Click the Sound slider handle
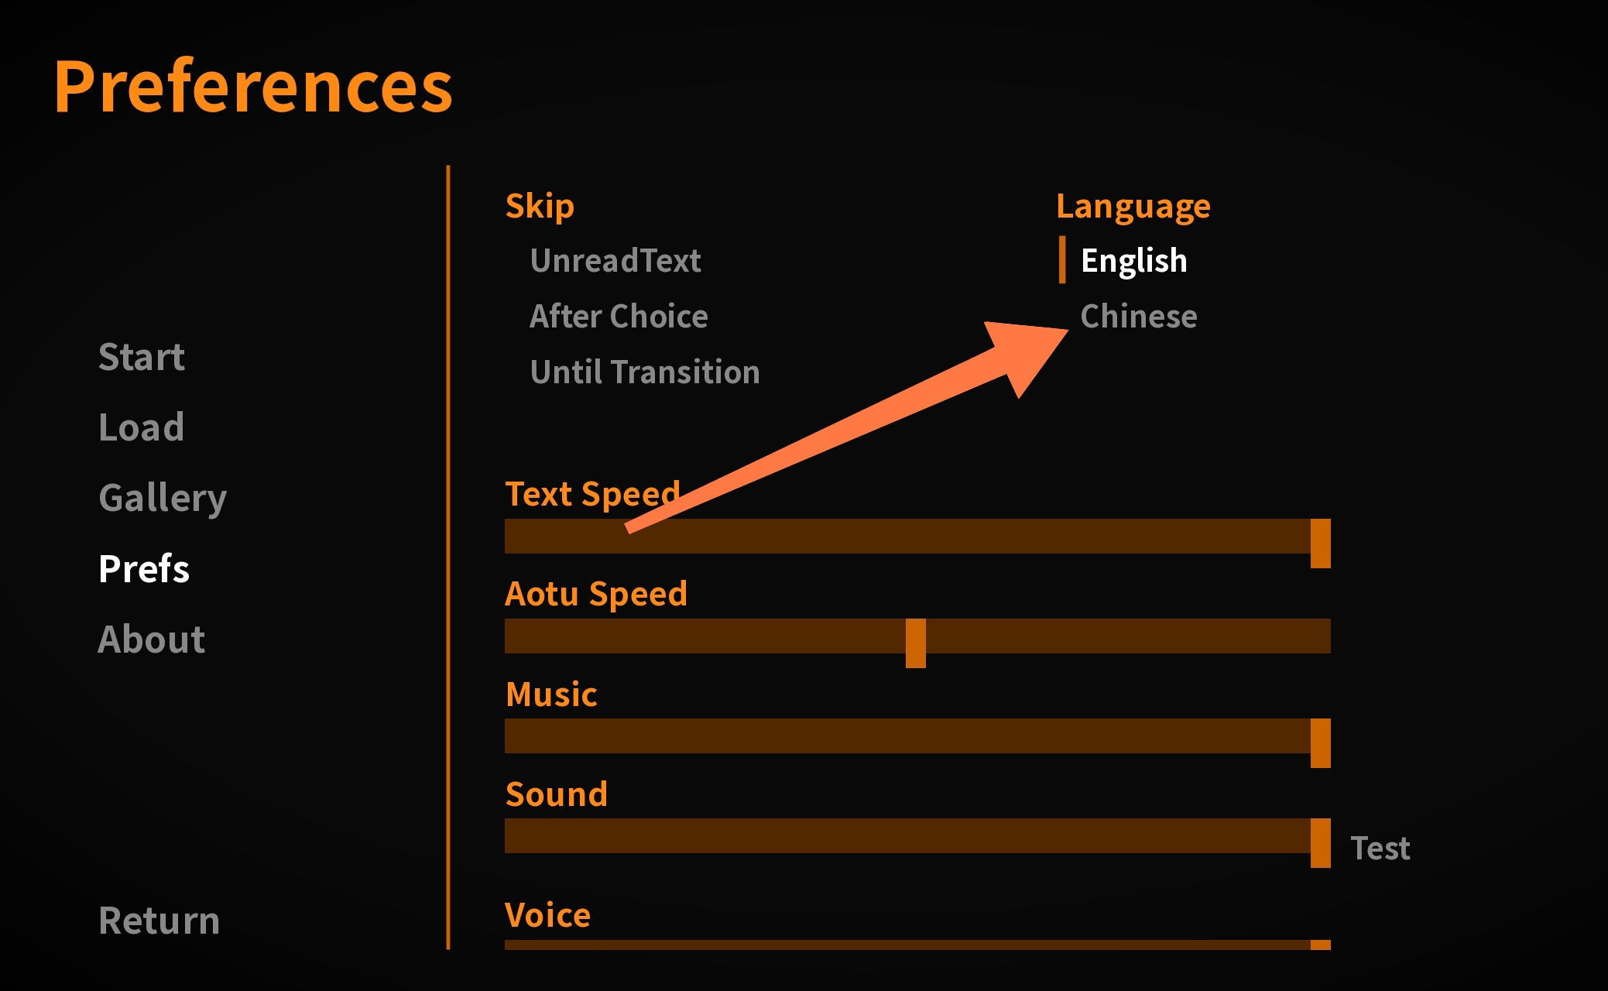 1321,842
